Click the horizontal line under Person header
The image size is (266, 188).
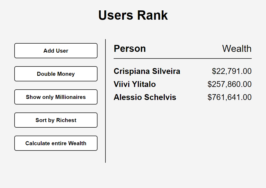tap(183, 59)
